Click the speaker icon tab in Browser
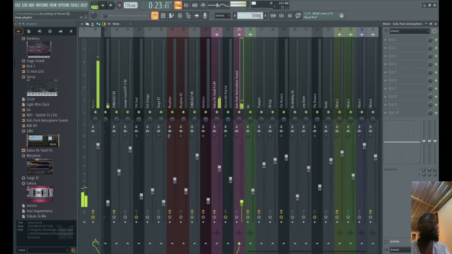 point(39,31)
